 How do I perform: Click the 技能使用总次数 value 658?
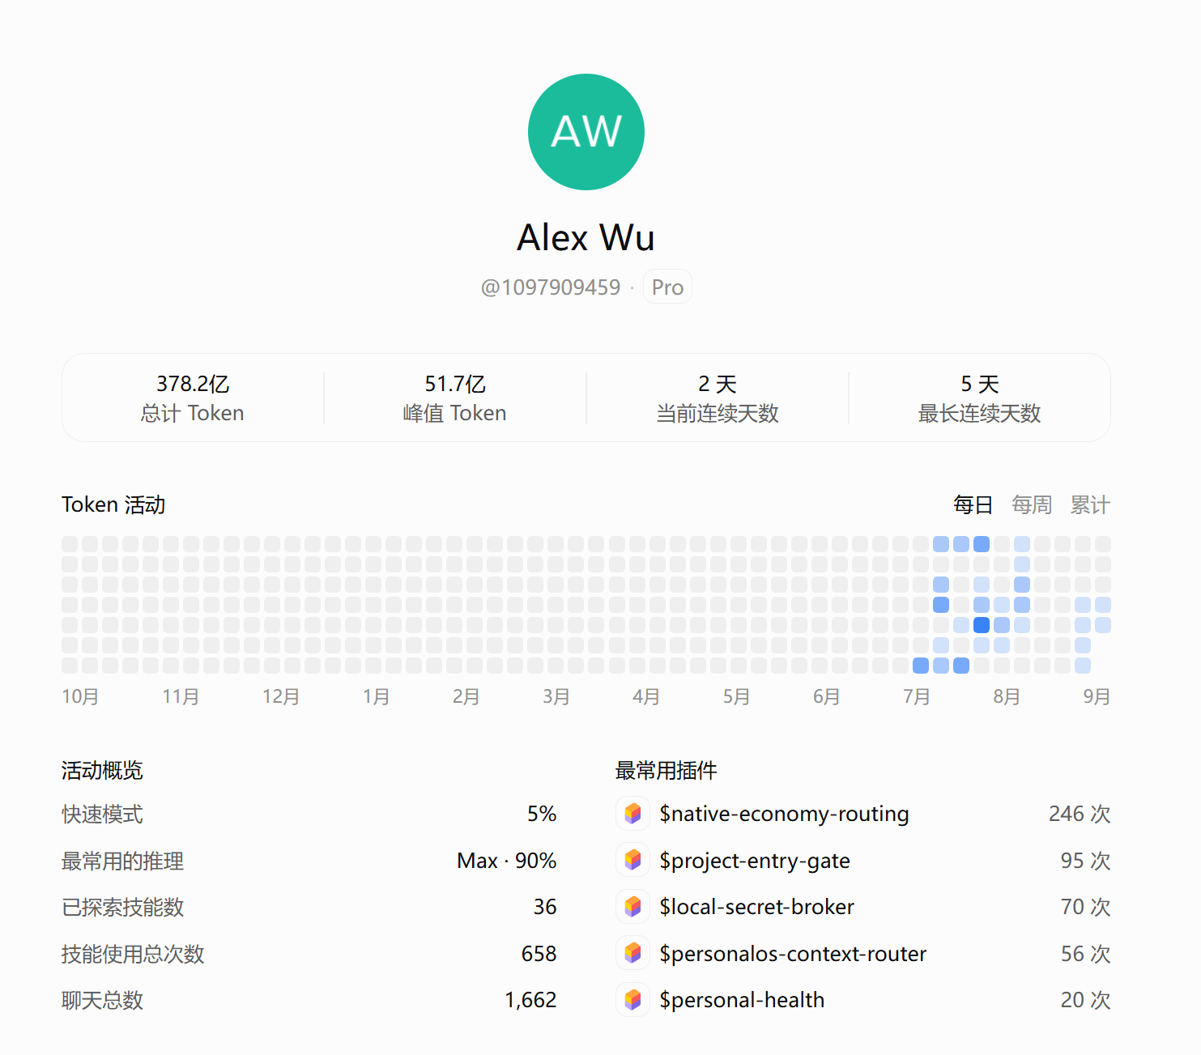click(539, 954)
